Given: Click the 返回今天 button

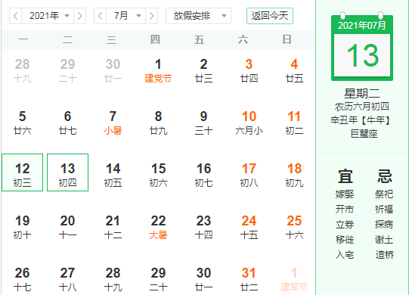Looking at the screenshot, I should point(270,16).
